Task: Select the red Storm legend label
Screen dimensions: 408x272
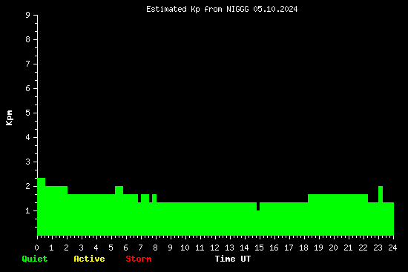Action: tap(139, 259)
